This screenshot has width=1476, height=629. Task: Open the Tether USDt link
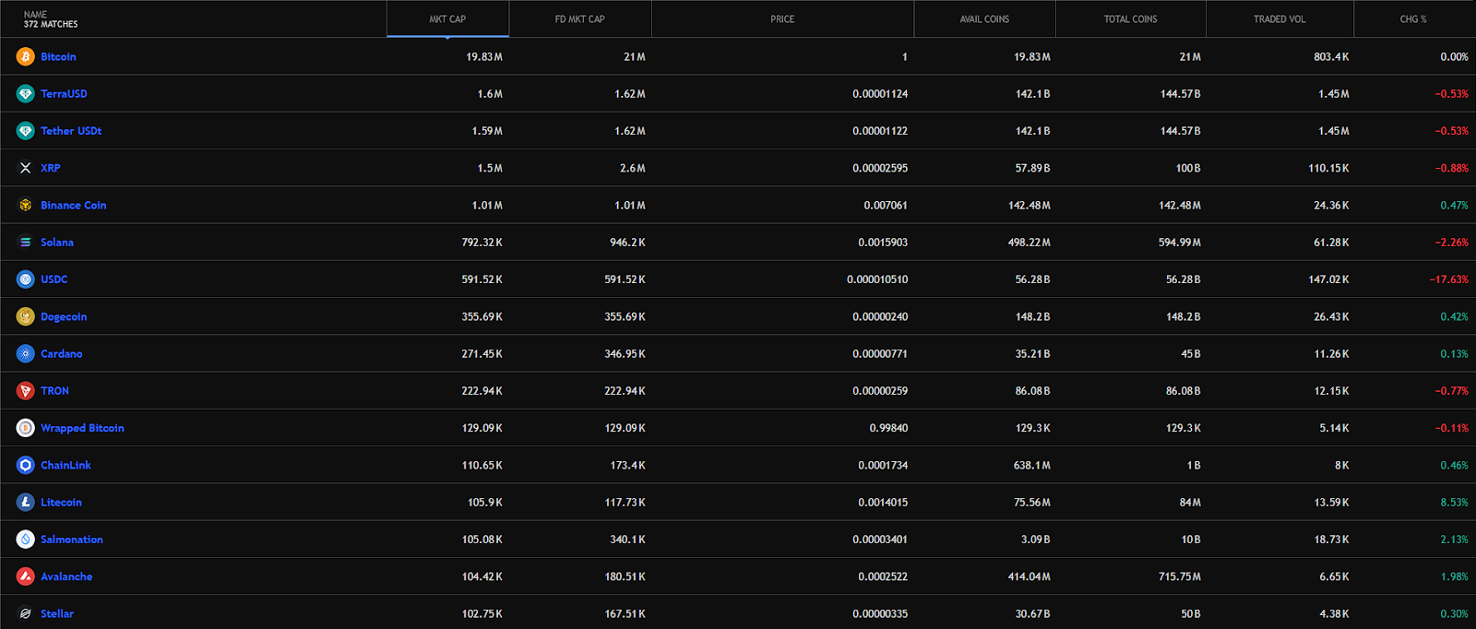click(x=71, y=131)
